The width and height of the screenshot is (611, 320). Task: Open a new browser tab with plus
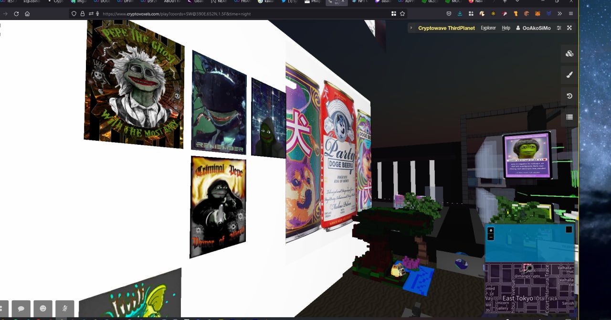click(x=505, y=1)
